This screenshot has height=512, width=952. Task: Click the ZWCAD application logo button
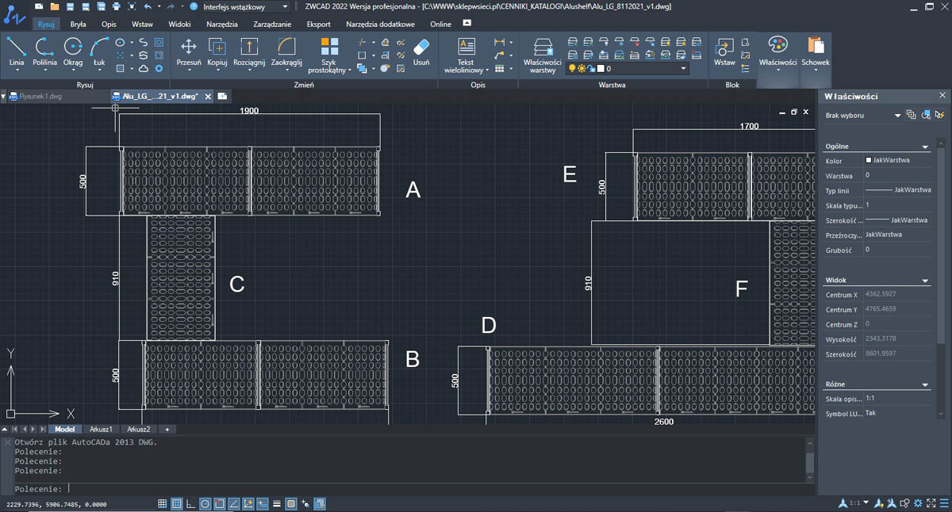[14, 16]
